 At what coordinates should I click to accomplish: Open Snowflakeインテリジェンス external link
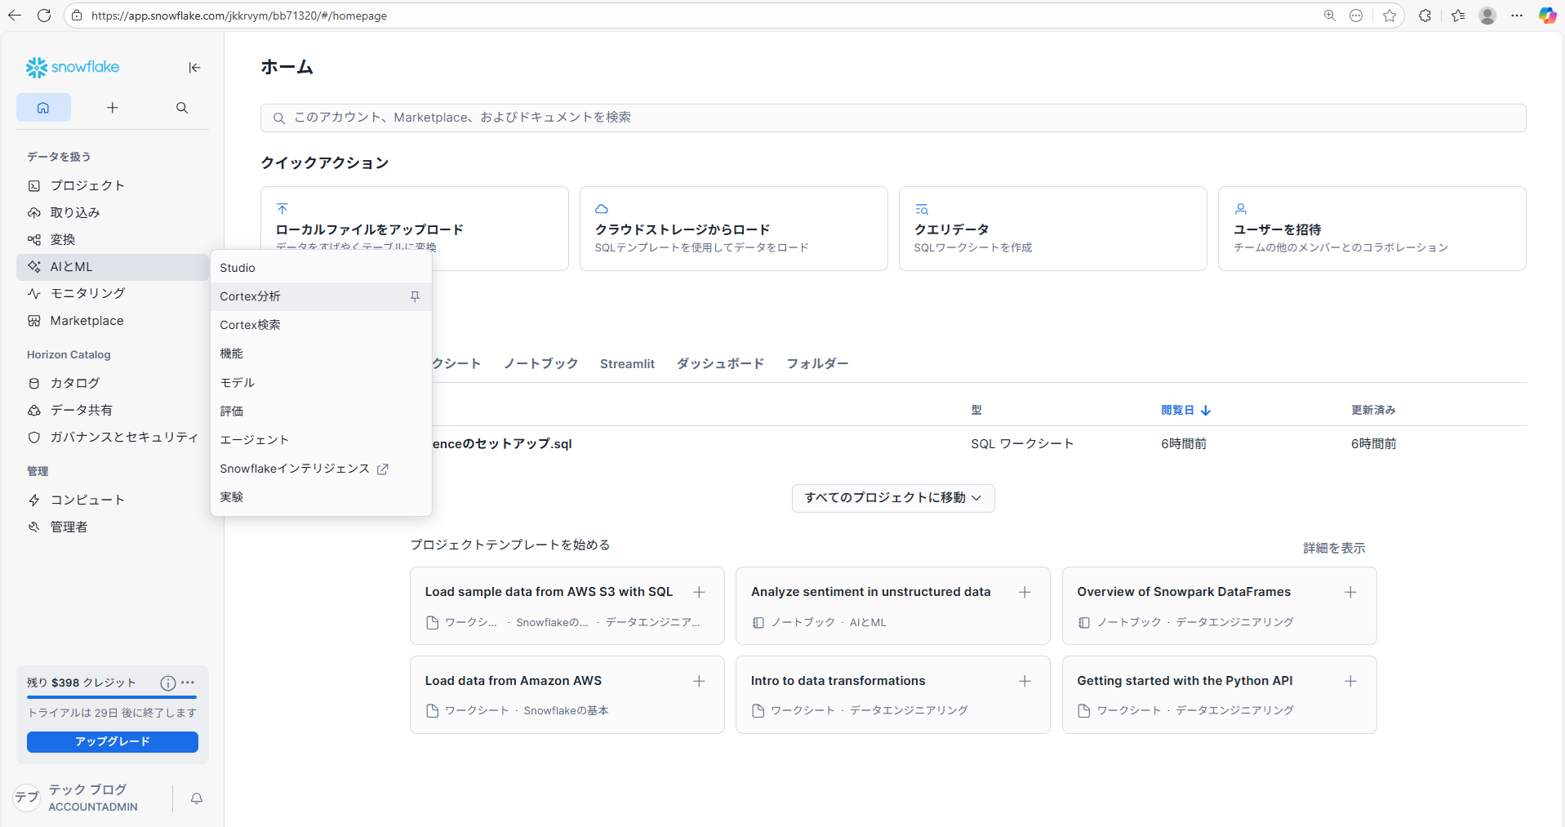click(321, 469)
